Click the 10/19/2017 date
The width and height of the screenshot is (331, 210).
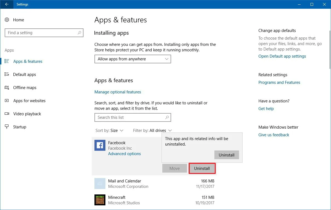tap(205, 203)
